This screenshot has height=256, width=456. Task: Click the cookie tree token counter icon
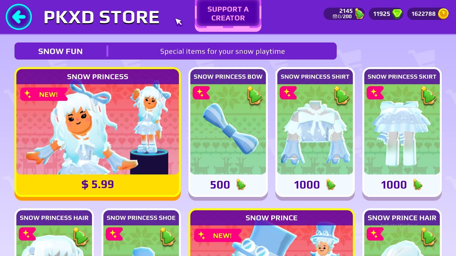pyautogui.click(x=359, y=14)
